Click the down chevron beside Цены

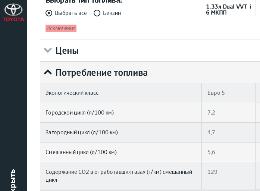pos(47,50)
